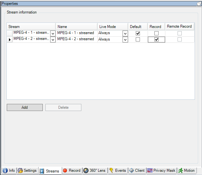Select the 360° Lens tab icon
The height and width of the screenshot is (175, 202).
pyautogui.click(x=86, y=170)
